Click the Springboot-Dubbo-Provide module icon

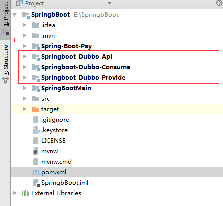[36, 78]
